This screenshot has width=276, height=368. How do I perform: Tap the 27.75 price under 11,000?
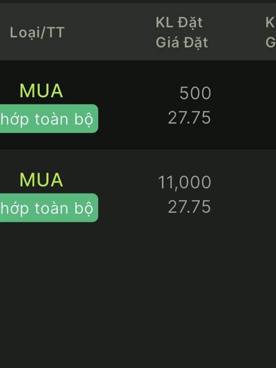[x=190, y=207]
